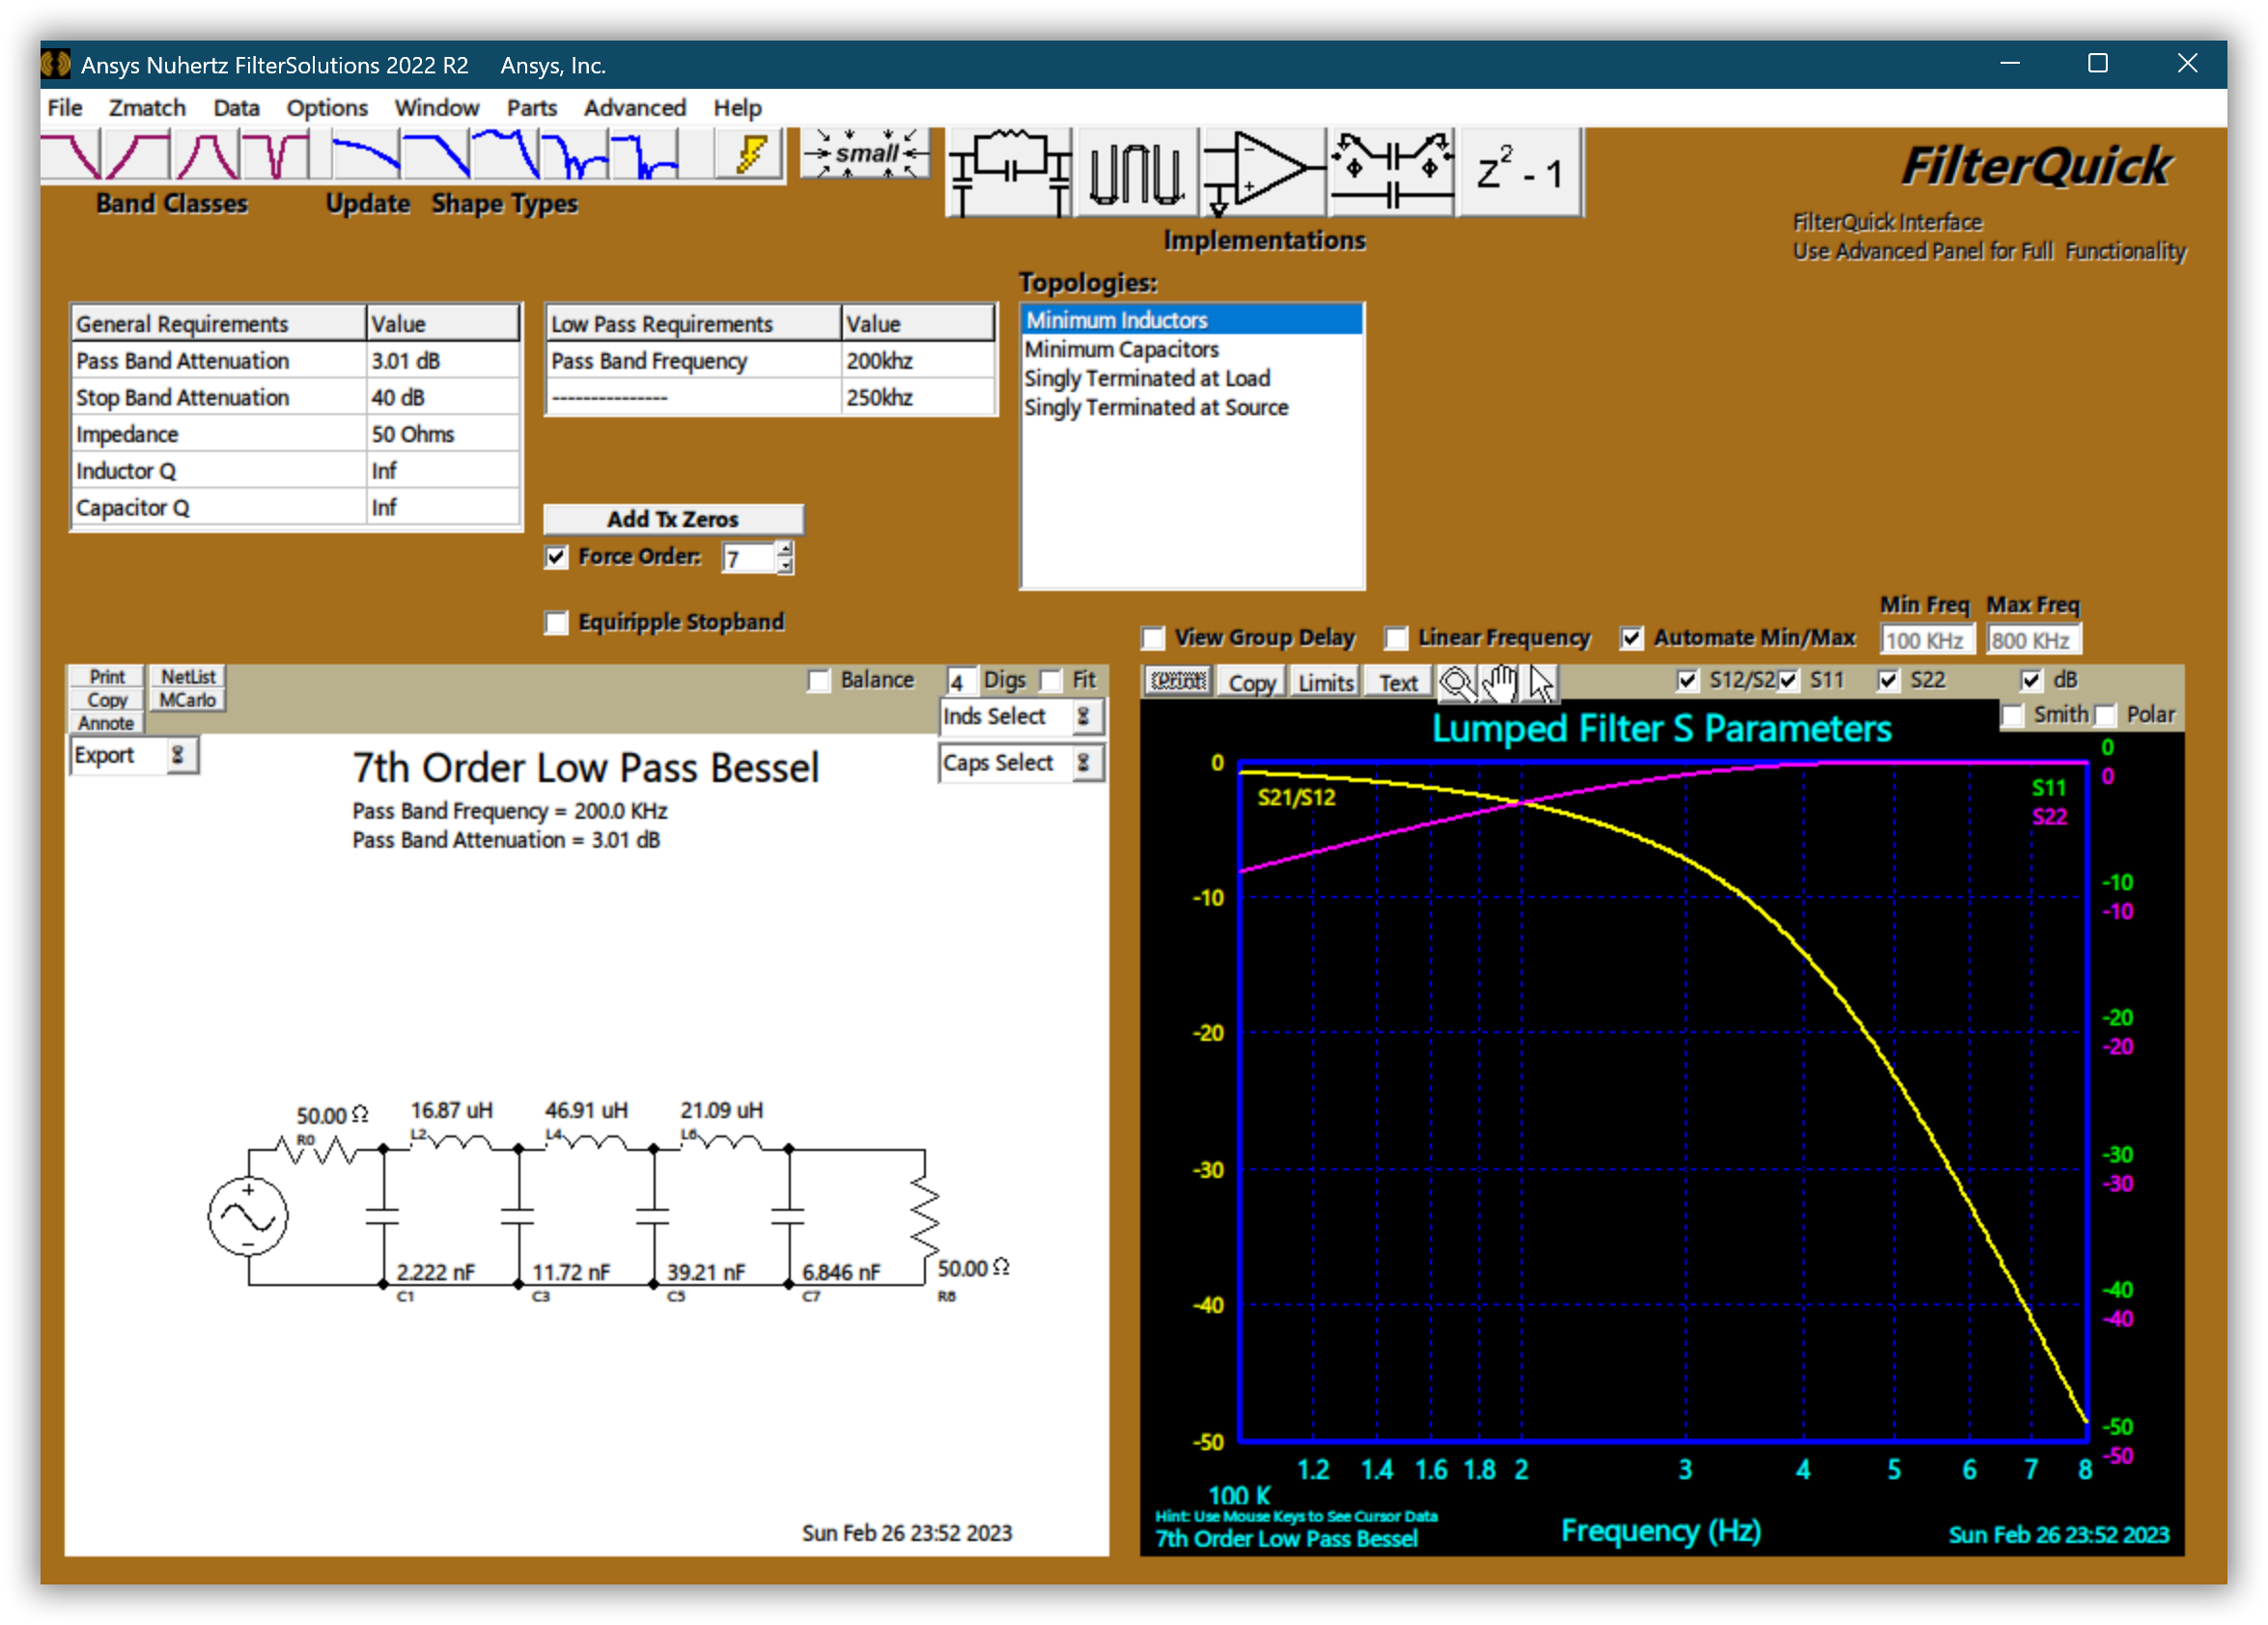Choose the flat Butterworth-style shape type icon
The height and width of the screenshot is (1625, 2268).
pyautogui.click(x=436, y=155)
